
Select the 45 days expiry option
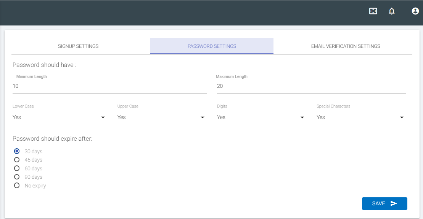click(17, 160)
